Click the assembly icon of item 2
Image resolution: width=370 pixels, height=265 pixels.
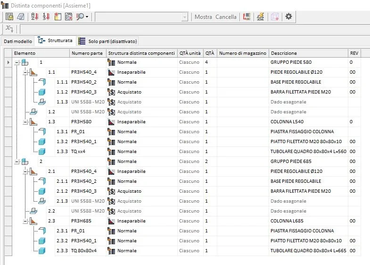25,162
